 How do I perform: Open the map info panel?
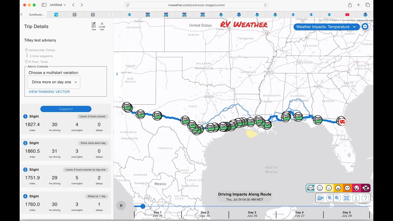(x=356, y=198)
